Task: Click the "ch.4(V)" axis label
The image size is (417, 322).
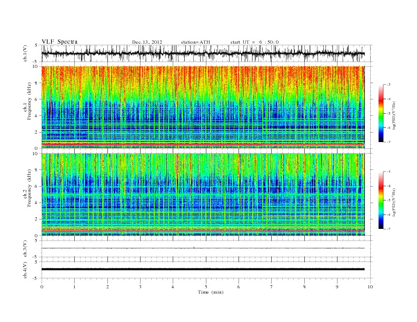Action: (25, 270)
